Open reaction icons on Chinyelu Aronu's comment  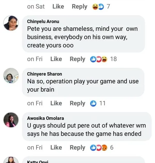click(98, 59)
